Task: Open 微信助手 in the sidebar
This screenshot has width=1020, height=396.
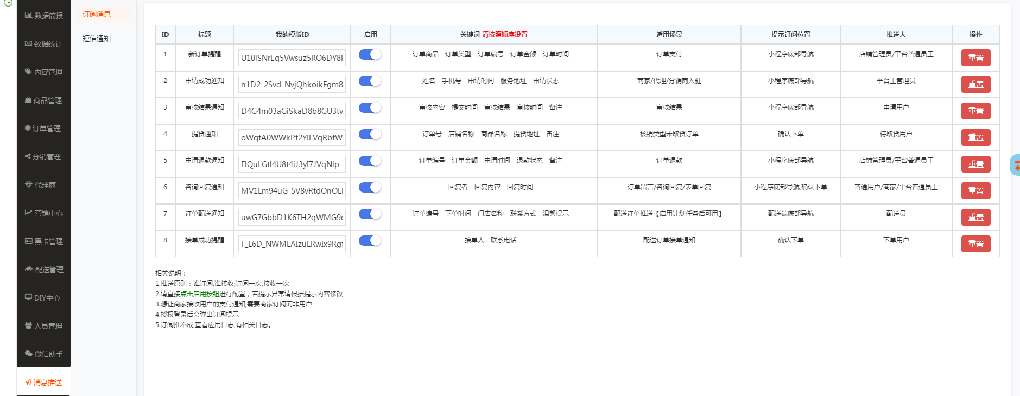Action: (44, 354)
